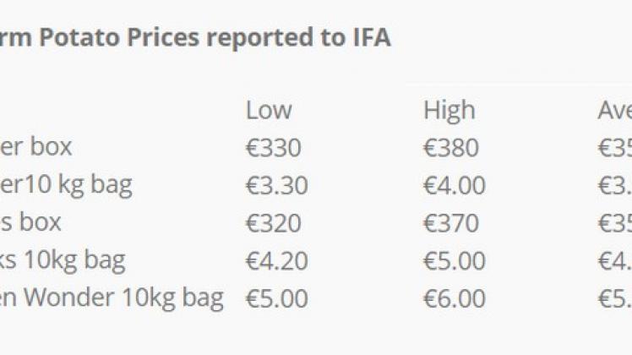
Task: Click the €4.00 high price cell
Action: 455,185
